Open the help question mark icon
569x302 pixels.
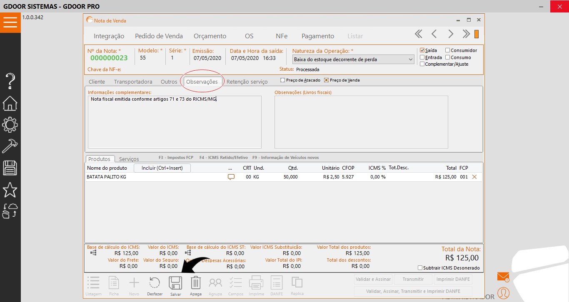10,81
